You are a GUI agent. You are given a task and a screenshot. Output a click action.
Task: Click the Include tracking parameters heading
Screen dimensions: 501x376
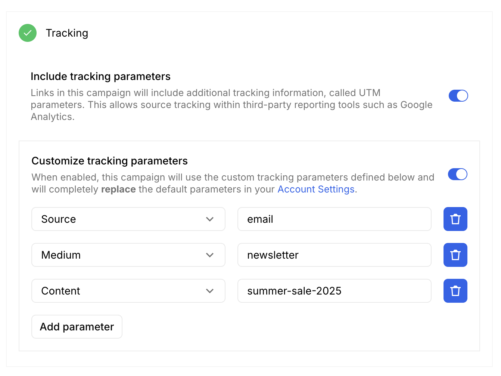(x=100, y=76)
